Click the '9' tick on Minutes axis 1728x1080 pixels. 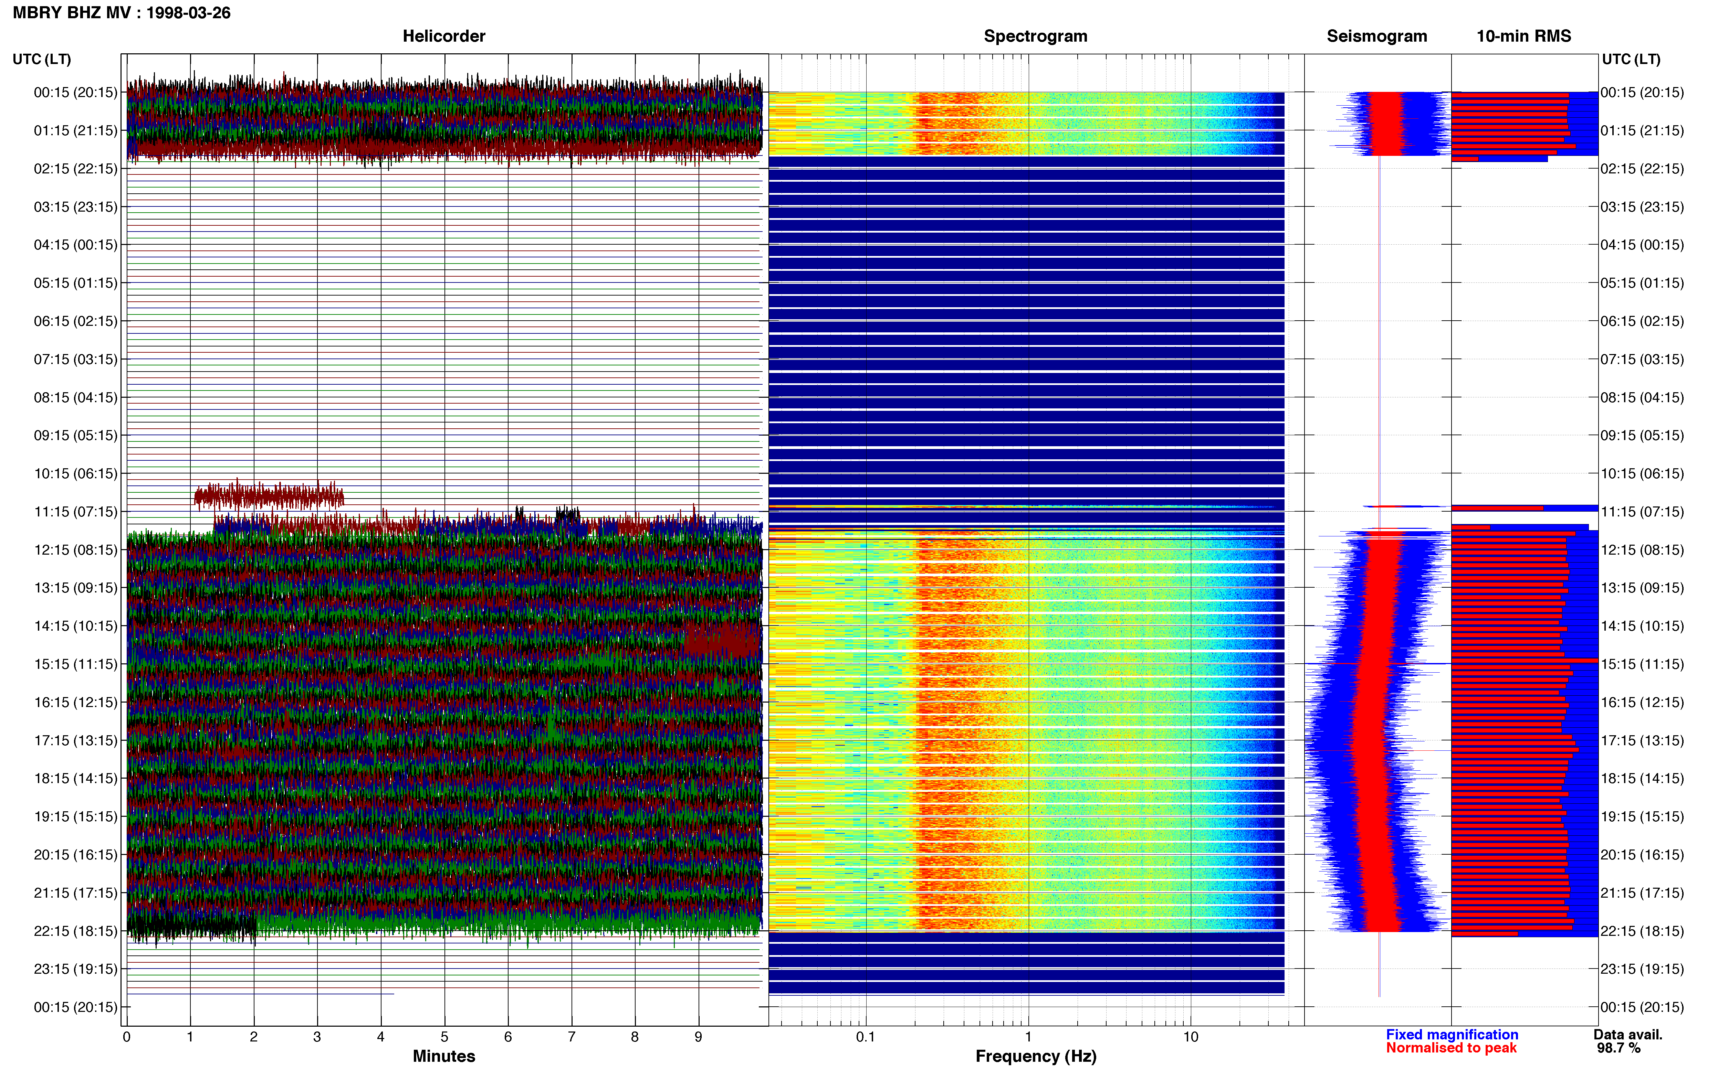point(699,1037)
